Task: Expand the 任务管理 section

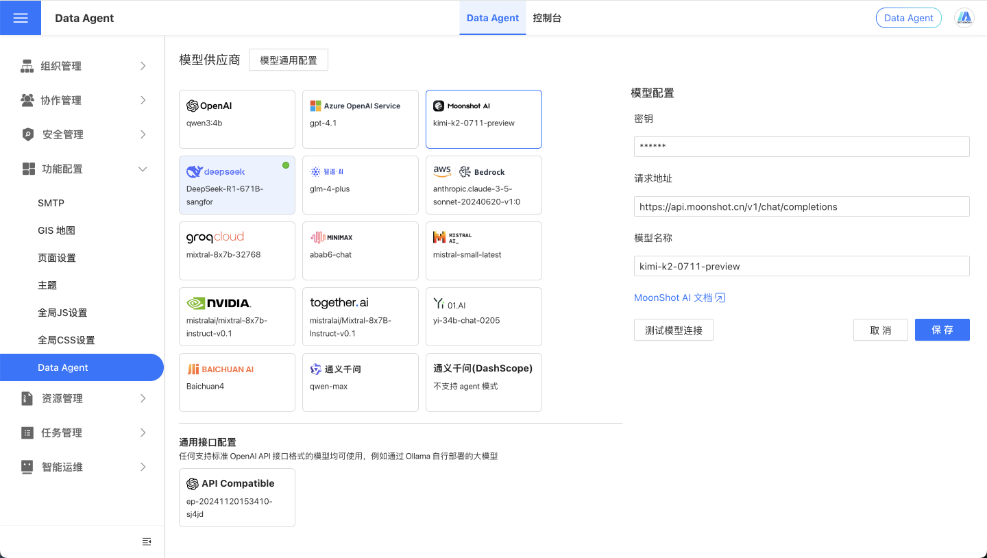Action: click(x=143, y=433)
